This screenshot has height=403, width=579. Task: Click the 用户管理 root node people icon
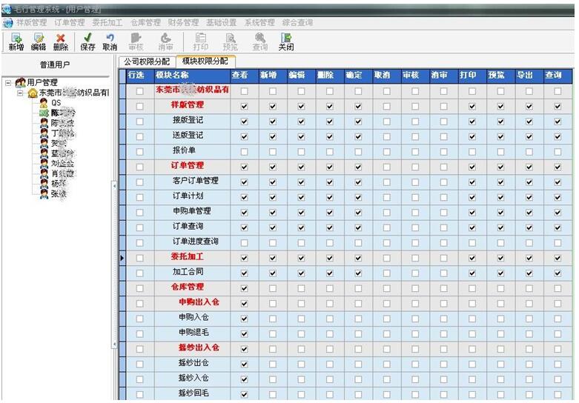pos(21,82)
